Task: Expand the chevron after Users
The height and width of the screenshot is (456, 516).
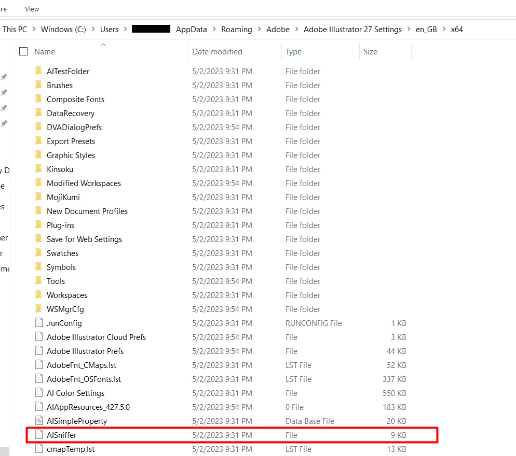Action: click(126, 29)
